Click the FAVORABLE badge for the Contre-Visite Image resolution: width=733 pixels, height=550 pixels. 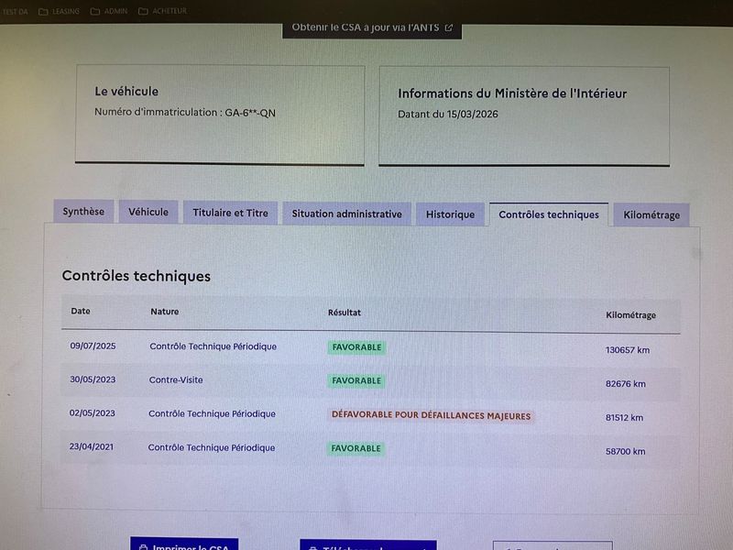coord(356,381)
